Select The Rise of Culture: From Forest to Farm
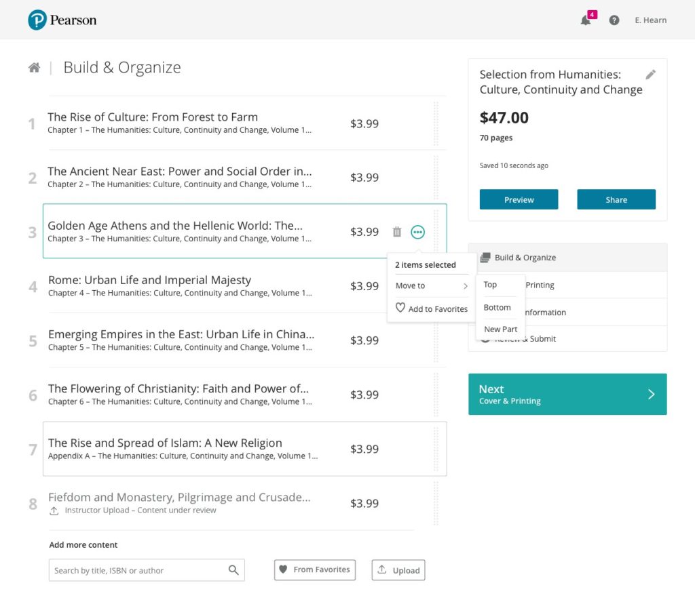695x602 pixels. [x=153, y=117]
